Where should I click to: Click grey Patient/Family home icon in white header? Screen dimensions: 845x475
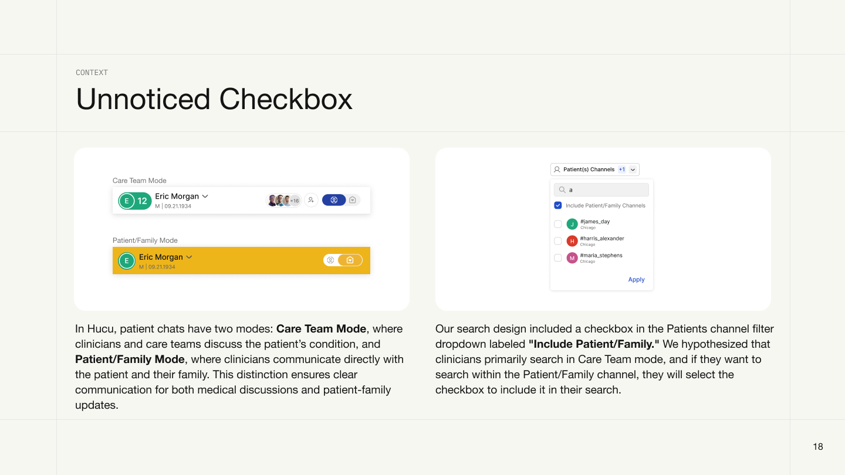pyautogui.click(x=353, y=200)
